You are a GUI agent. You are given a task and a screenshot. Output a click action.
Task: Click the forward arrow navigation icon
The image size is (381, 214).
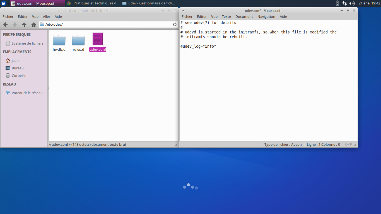15,25
